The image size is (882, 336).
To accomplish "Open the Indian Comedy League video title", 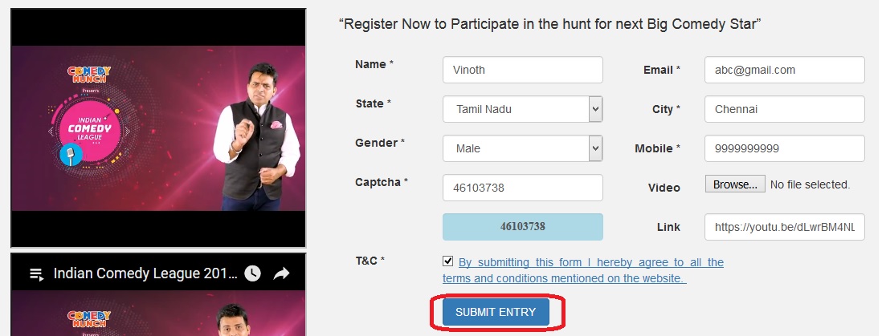I will 145,274.
